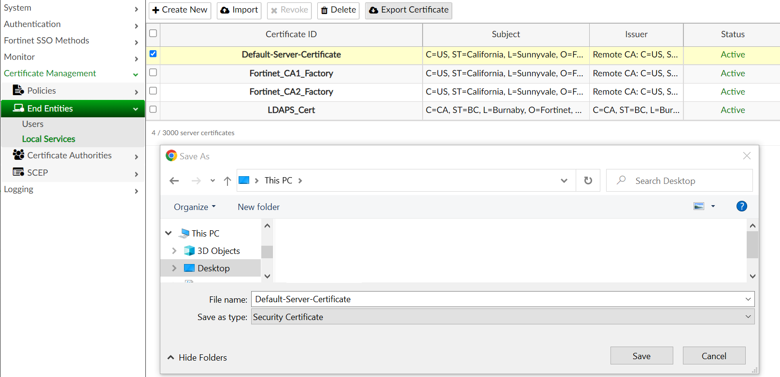The image size is (780, 377).
Task: Open the Save as type dropdown
Action: [503, 317]
